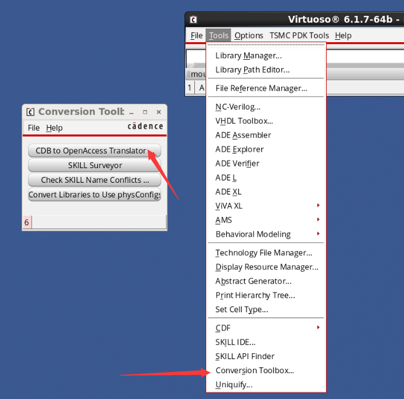Close the Conversion Toolbox window
Screen dimensions: 404x399
(x=159, y=112)
